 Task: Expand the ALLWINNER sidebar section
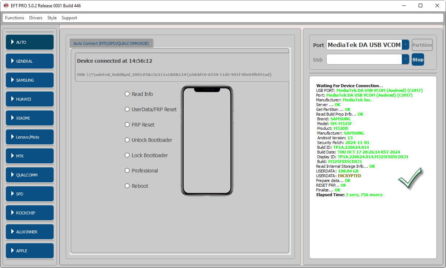(30, 232)
